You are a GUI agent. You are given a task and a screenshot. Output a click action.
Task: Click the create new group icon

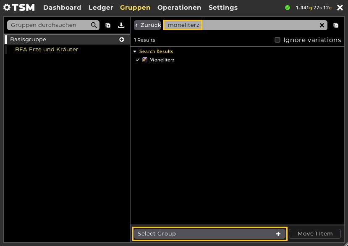(x=108, y=25)
